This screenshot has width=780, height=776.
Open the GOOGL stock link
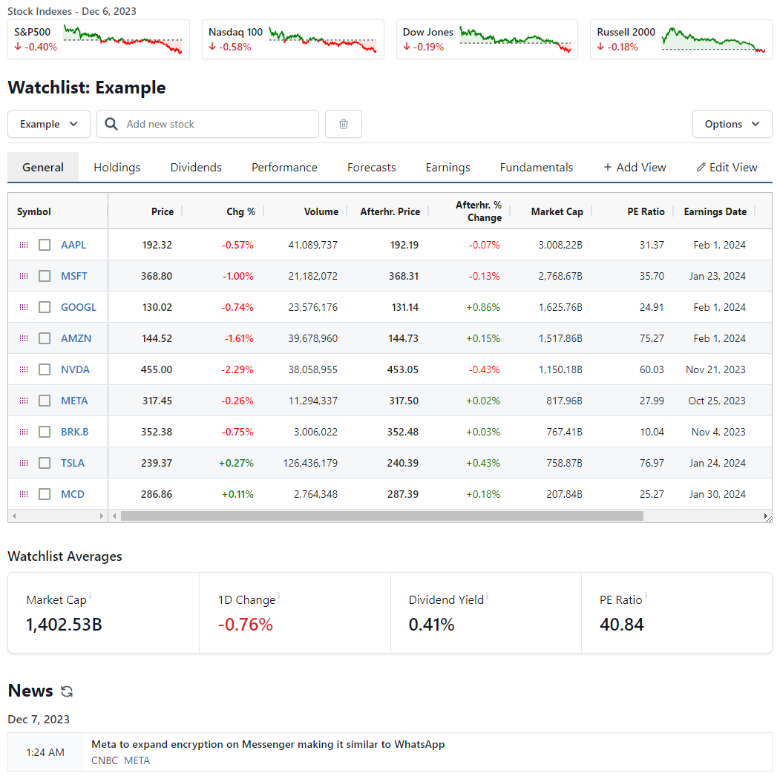click(78, 307)
